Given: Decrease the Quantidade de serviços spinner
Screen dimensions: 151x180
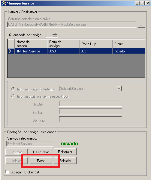Looking at the screenshot, I should [x=55, y=36].
